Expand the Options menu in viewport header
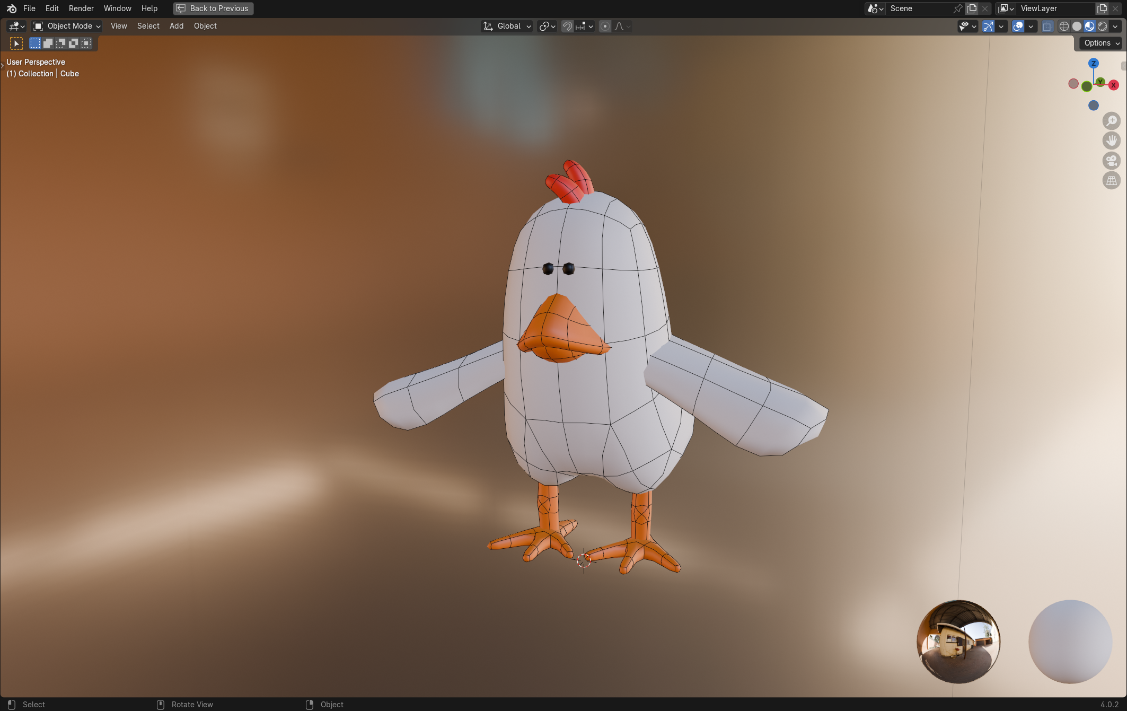 1099,43
